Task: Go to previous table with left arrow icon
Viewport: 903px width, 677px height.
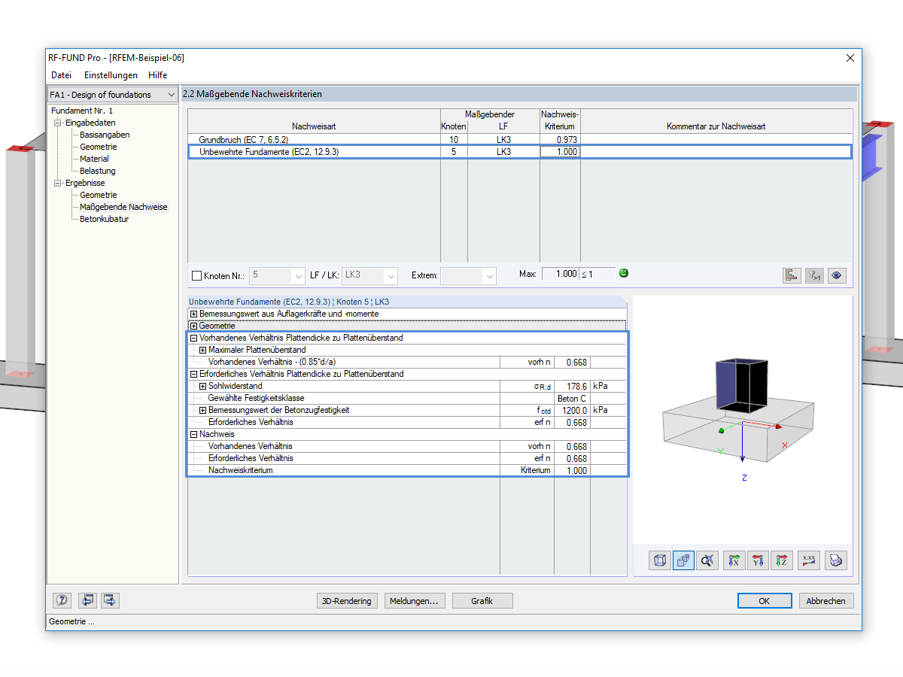Action: coord(88,600)
